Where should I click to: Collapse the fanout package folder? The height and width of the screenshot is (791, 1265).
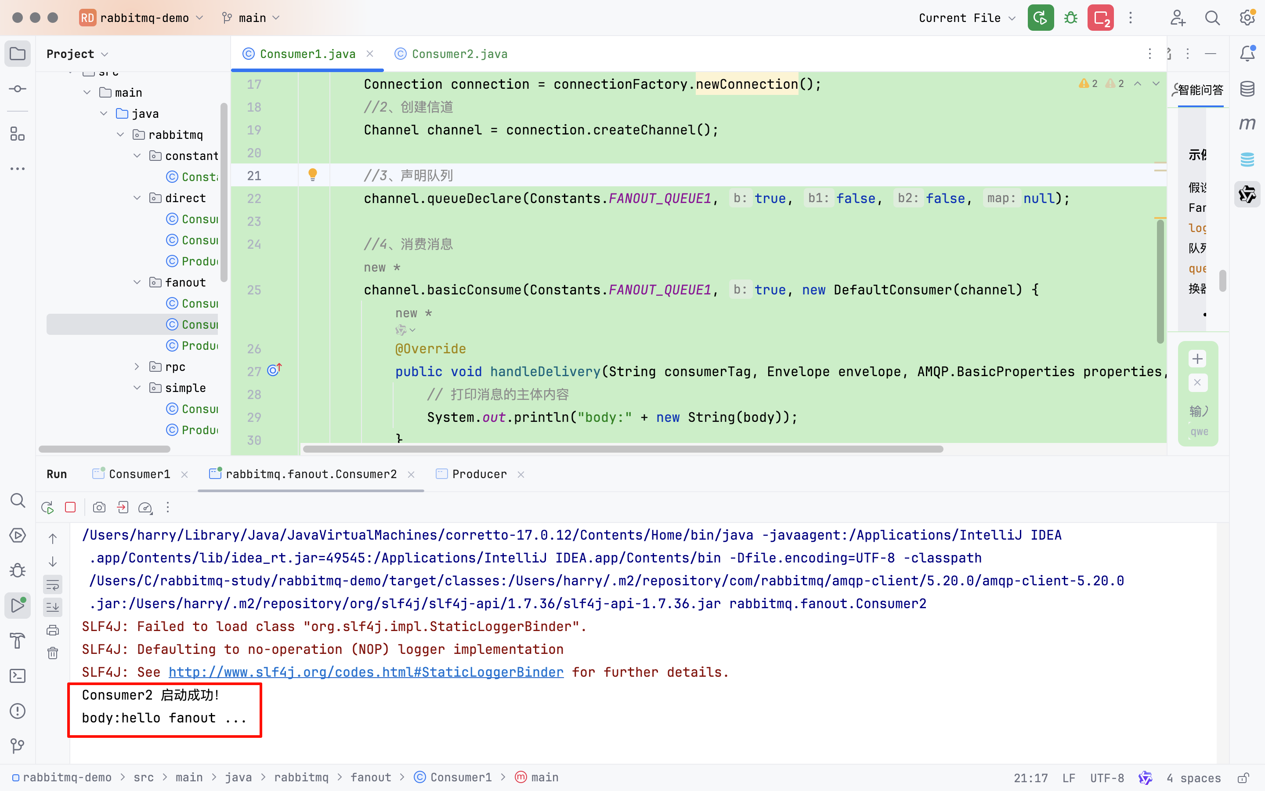137,283
